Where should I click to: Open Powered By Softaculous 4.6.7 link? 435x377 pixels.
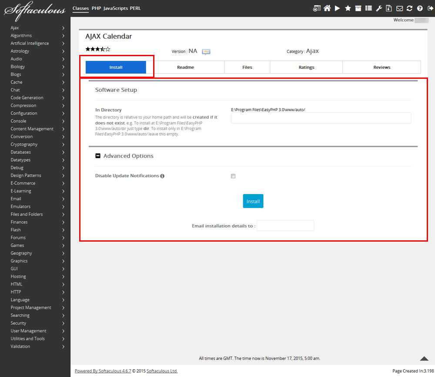(103, 371)
